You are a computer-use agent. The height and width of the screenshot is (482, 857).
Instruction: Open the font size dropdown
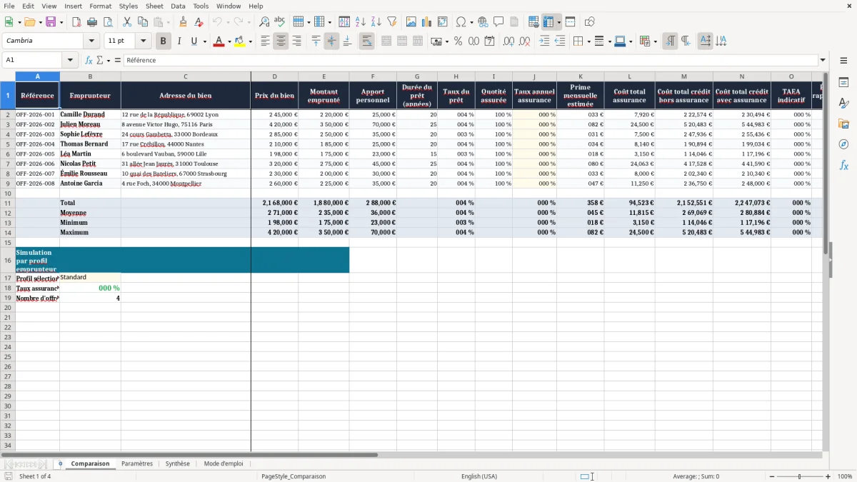[143, 41]
